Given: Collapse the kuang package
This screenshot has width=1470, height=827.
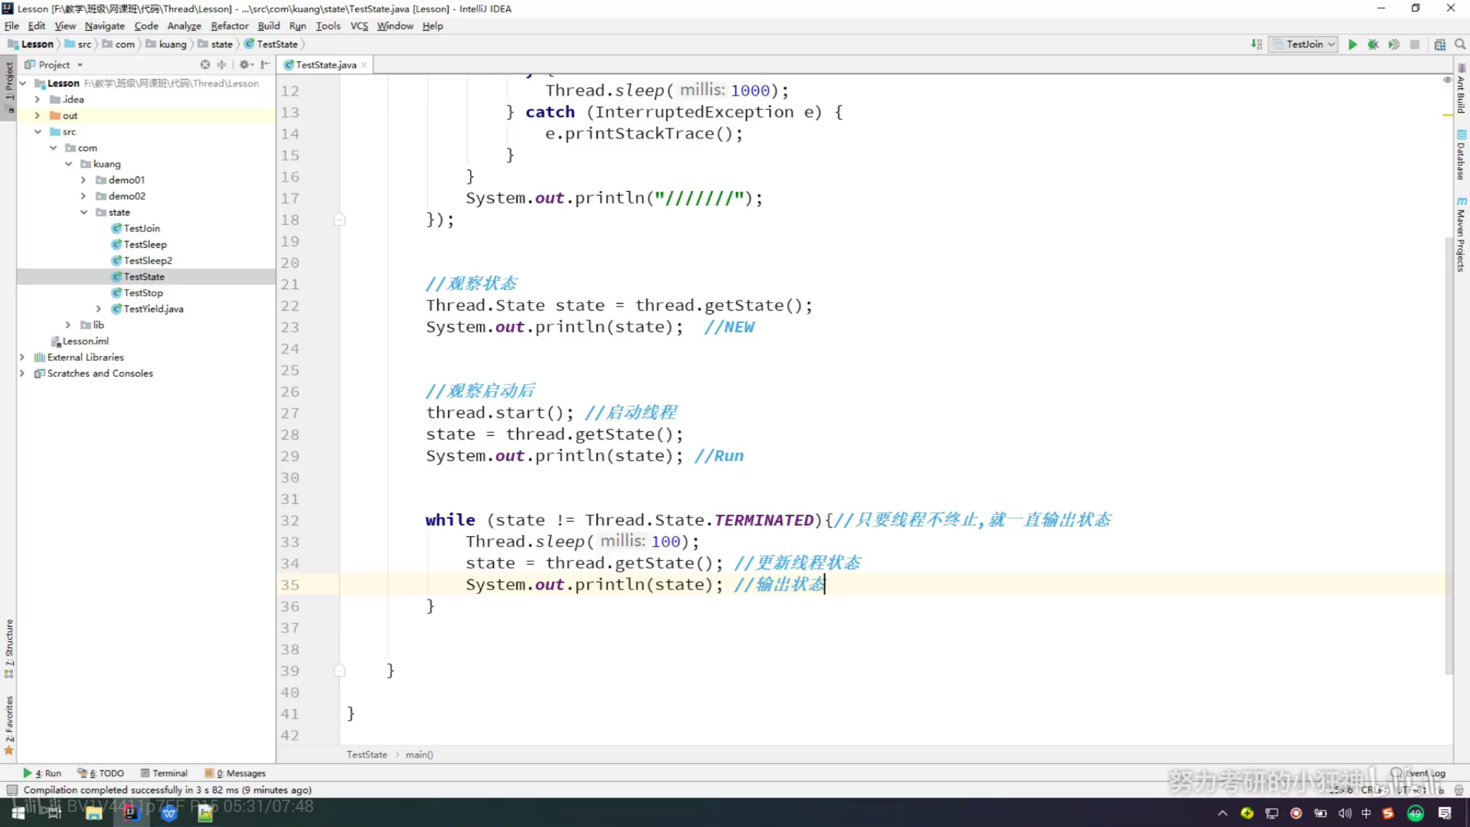Looking at the screenshot, I should [69, 164].
